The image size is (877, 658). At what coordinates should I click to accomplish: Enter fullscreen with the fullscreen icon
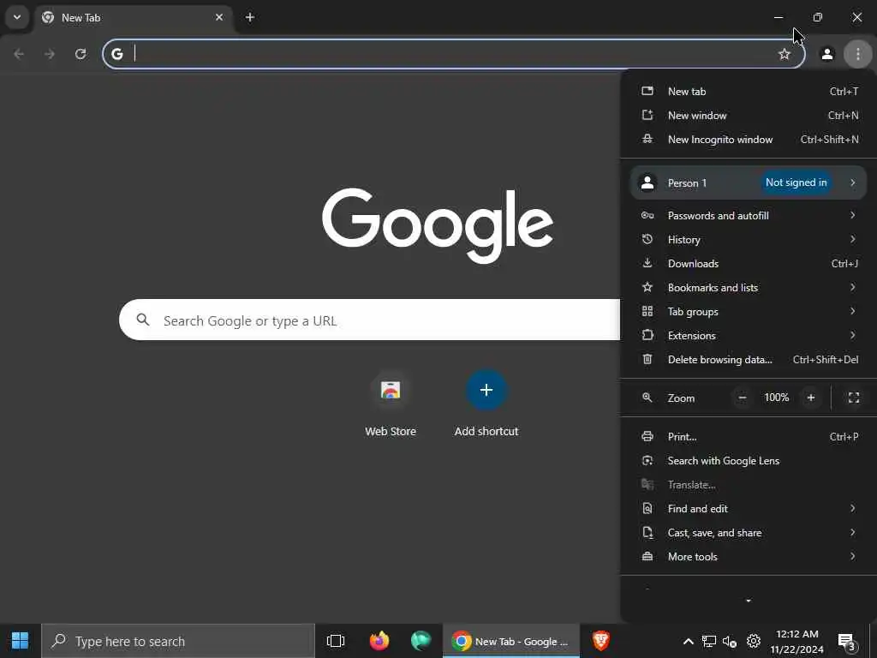(x=854, y=398)
